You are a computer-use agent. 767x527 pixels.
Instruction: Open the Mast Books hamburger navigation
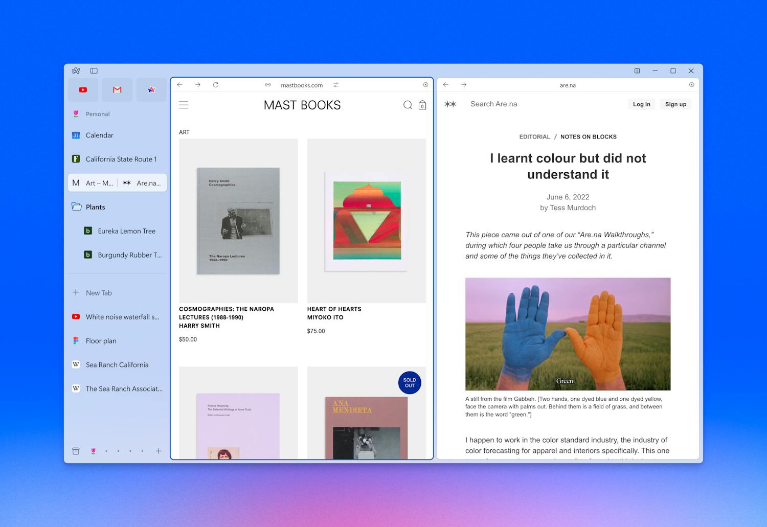point(184,105)
